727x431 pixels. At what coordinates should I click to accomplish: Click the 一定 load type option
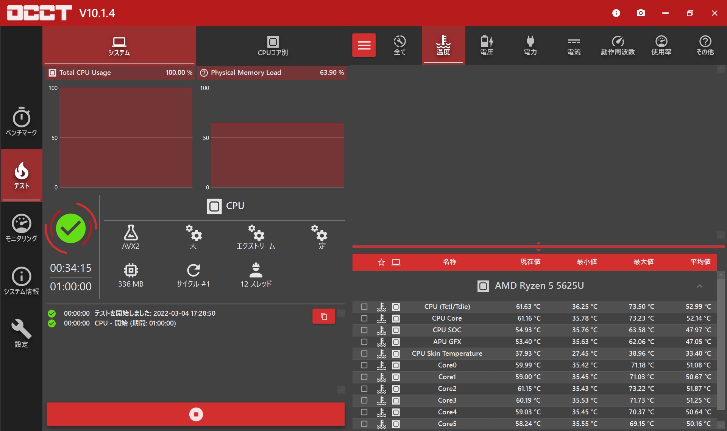pos(318,237)
